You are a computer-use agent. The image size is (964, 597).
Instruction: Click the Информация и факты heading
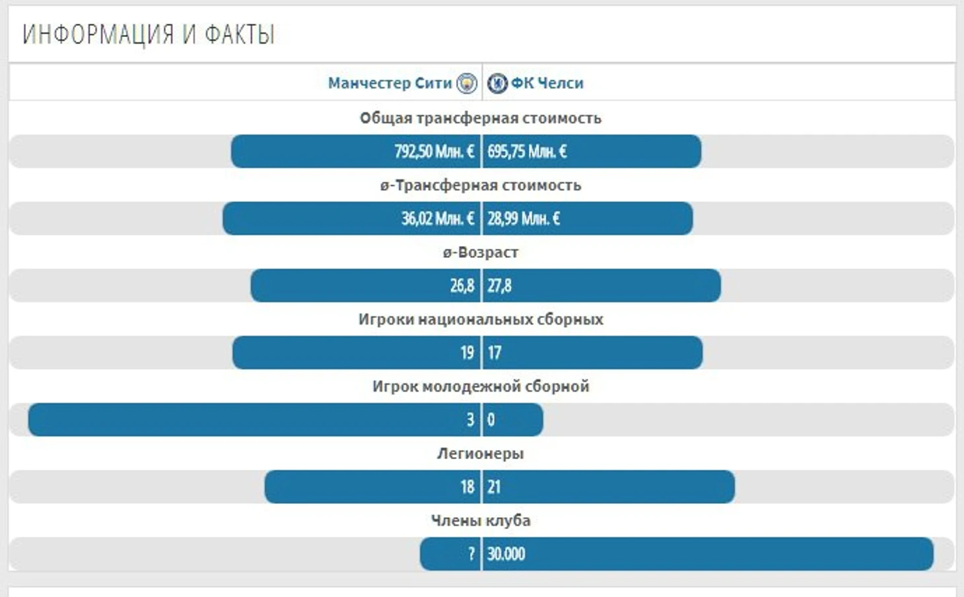[149, 34]
